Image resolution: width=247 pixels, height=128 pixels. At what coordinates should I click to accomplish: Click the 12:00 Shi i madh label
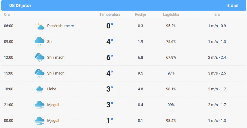56,57
